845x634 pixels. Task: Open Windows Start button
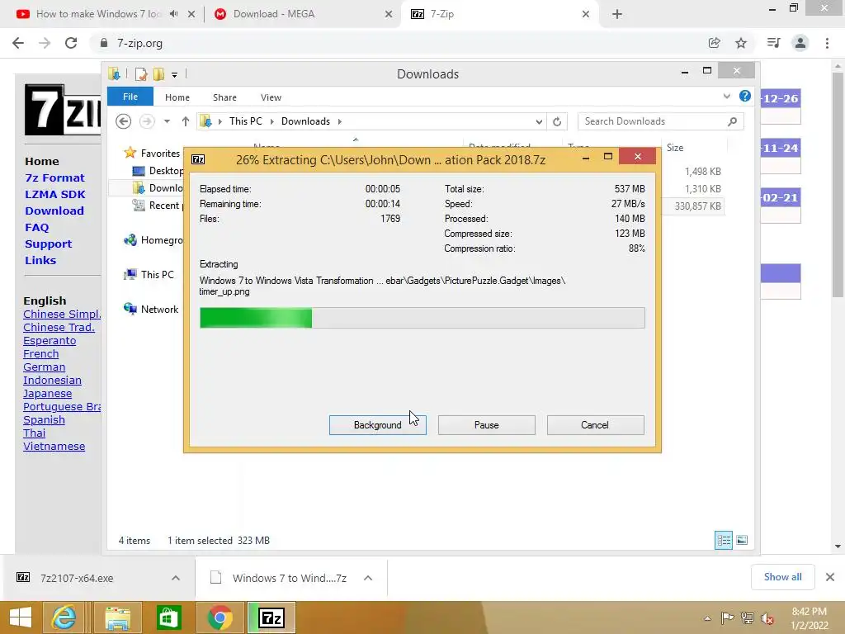point(21,617)
